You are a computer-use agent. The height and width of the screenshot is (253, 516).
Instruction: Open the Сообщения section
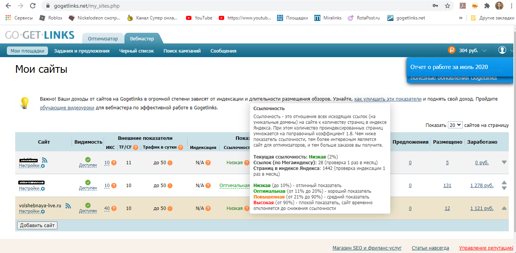[x=223, y=51]
